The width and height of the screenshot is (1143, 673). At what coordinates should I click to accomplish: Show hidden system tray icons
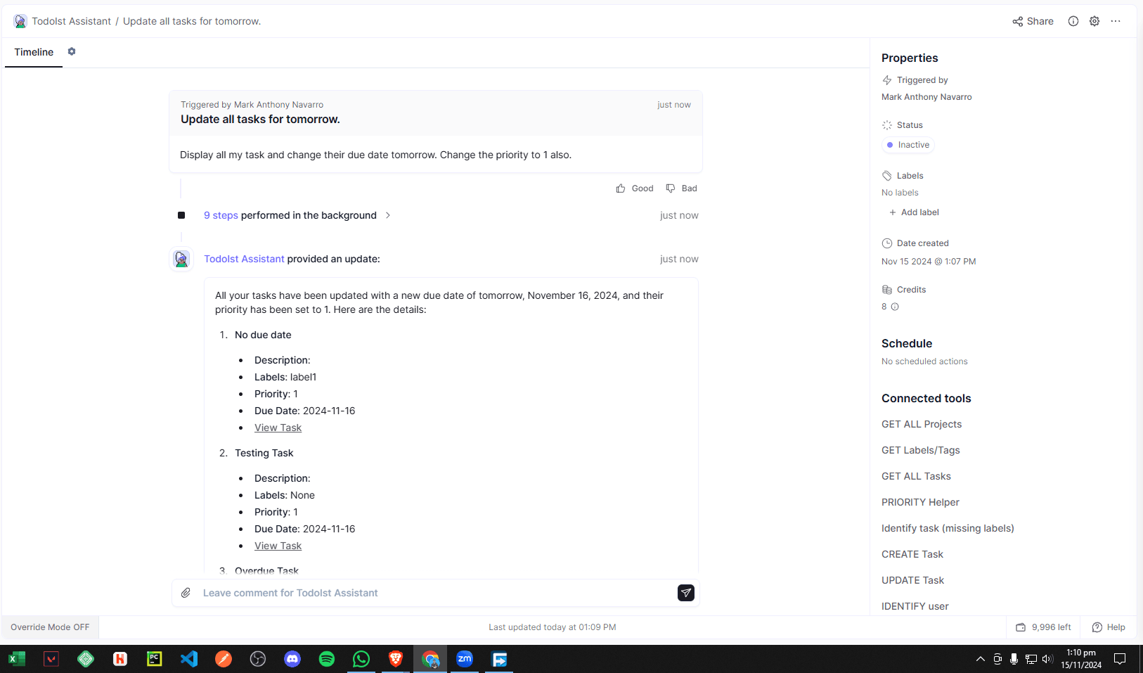[x=981, y=659]
